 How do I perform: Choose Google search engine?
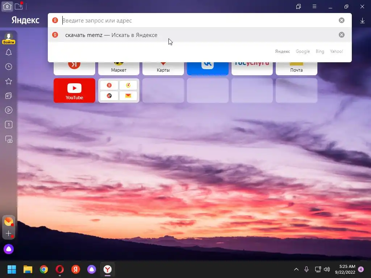[303, 51]
